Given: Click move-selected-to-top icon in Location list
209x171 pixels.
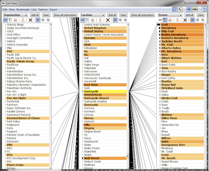Looking at the screenshot, I should (100, 20).
